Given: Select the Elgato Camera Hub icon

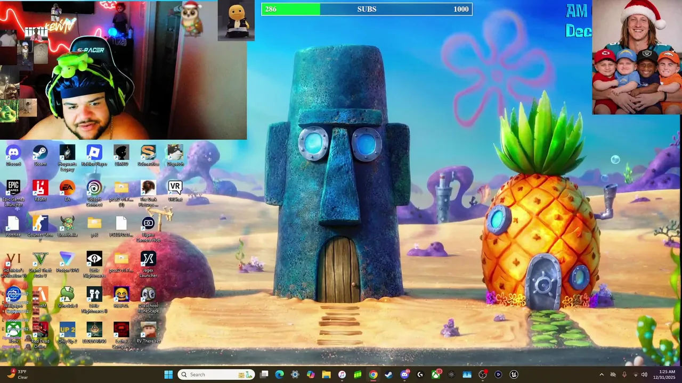Looking at the screenshot, I should 148,229.
